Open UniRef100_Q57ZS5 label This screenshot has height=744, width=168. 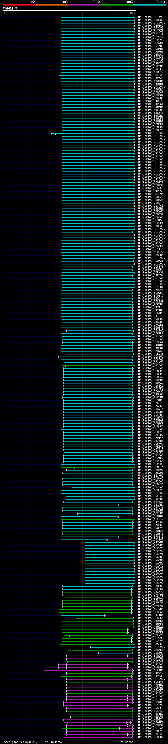point(150,638)
